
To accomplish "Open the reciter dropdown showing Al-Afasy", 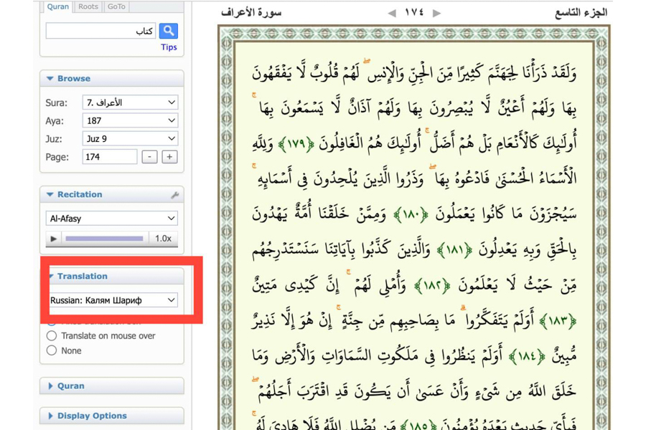I will [x=112, y=219].
